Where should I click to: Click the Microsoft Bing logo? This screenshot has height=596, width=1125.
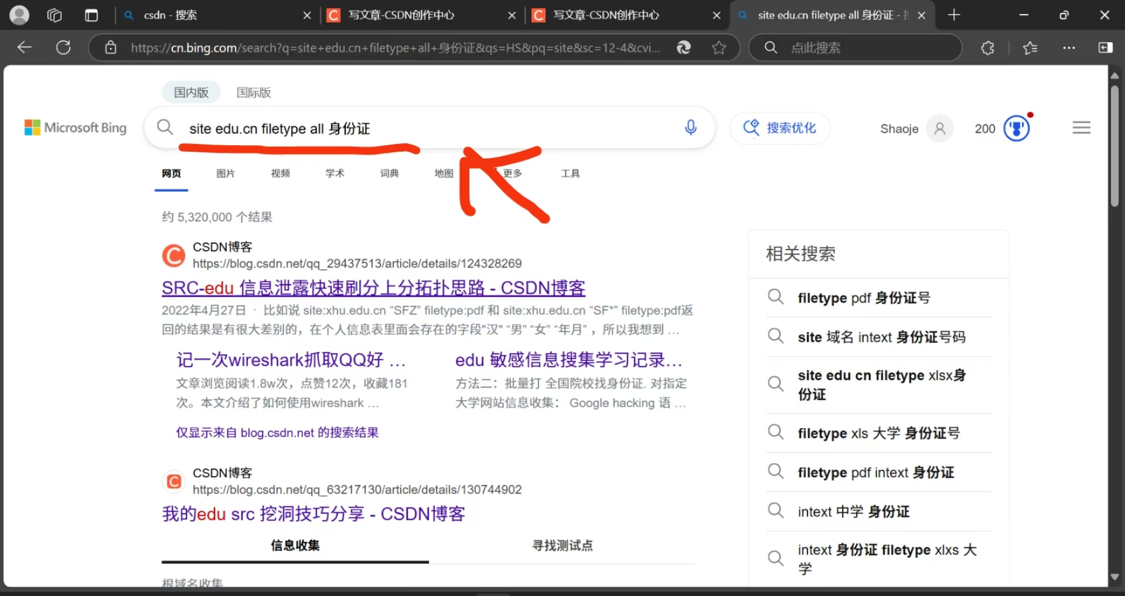pyautogui.click(x=76, y=128)
